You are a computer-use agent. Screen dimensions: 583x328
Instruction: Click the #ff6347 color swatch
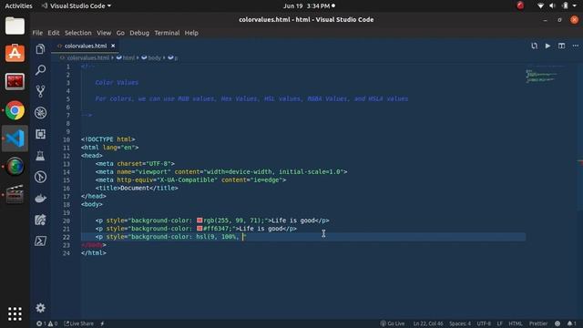pos(199,229)
